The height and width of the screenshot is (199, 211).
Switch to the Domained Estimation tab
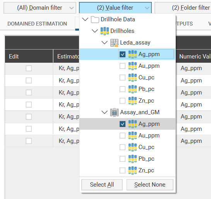(x=37, y=24)
